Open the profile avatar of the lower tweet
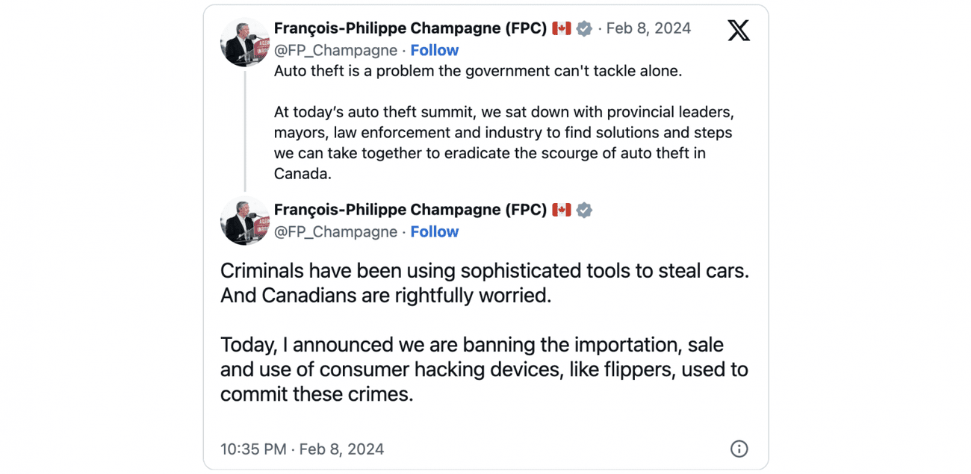 tap(245, 221)
